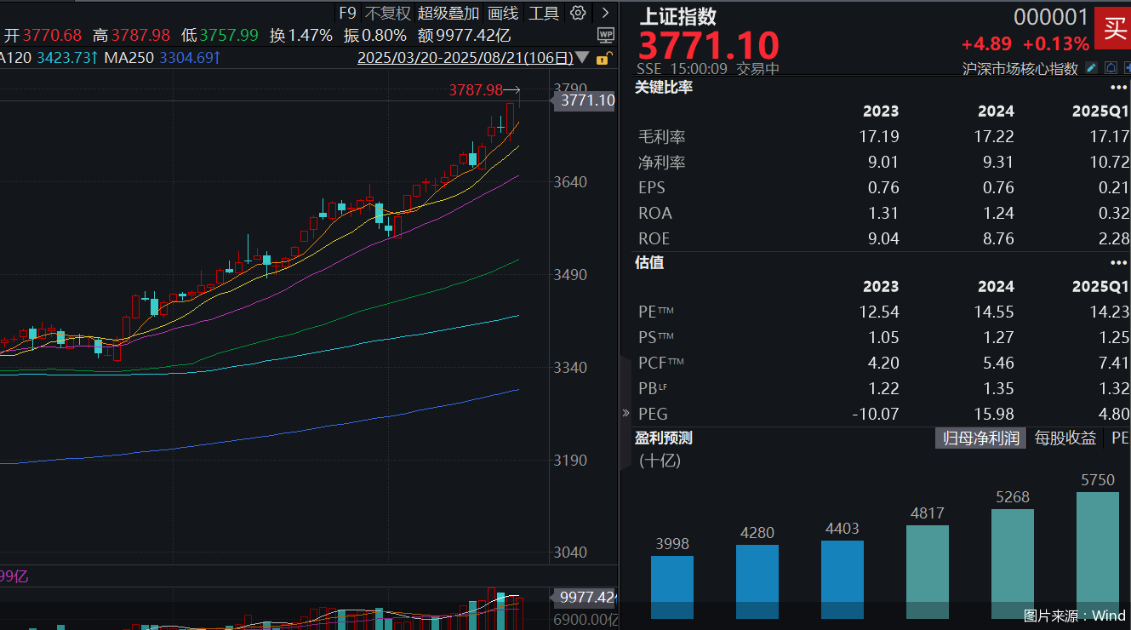Click the 2025Q1 column header

click(x=1099, y=112)
